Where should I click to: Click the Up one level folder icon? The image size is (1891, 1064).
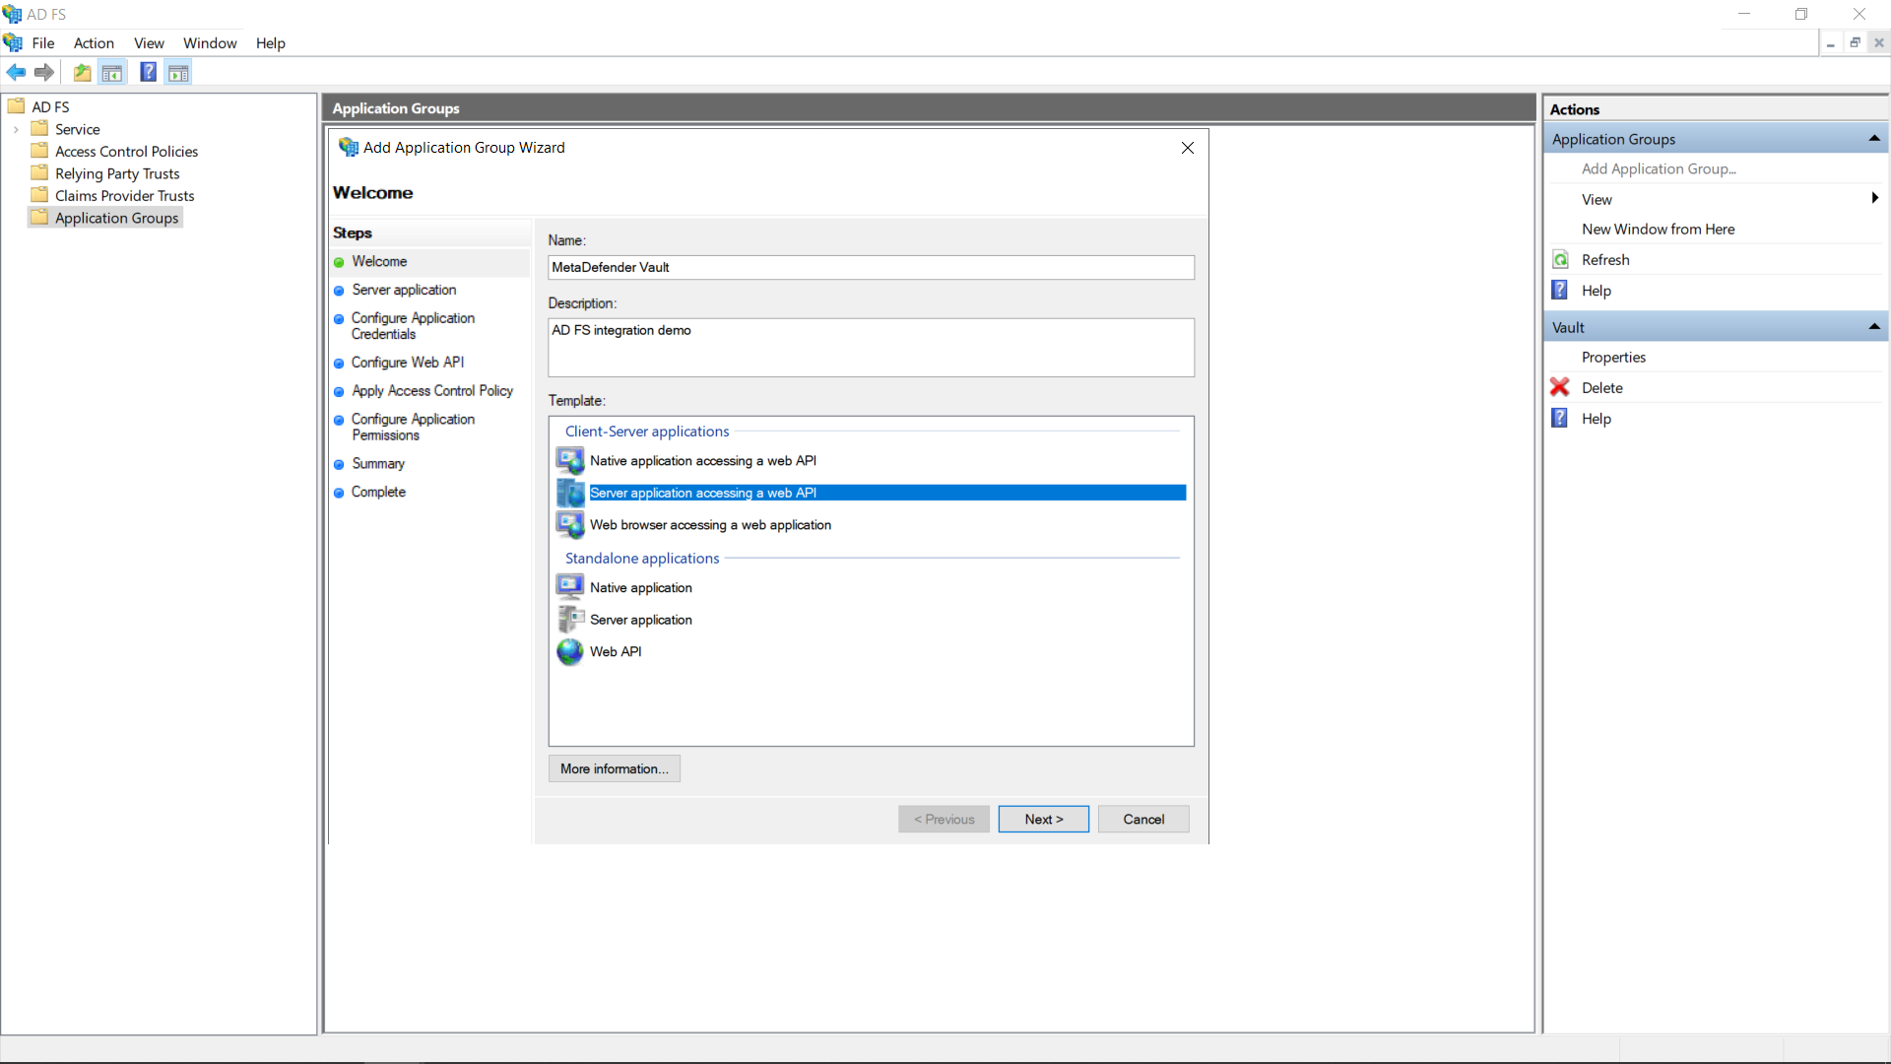tap(83, 72)
